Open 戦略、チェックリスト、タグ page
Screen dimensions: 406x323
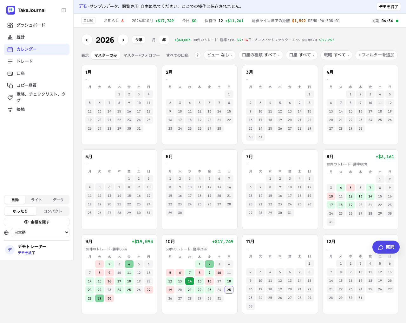pos(36,97)
